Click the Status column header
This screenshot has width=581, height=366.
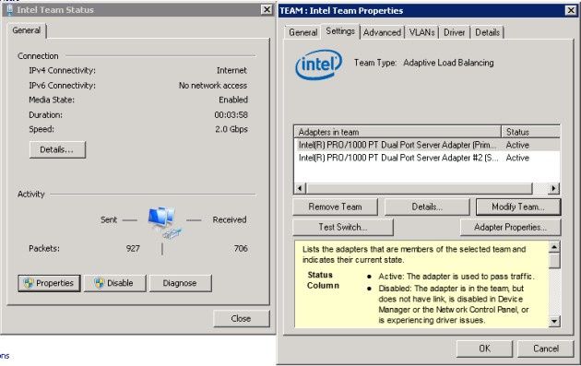530,132
